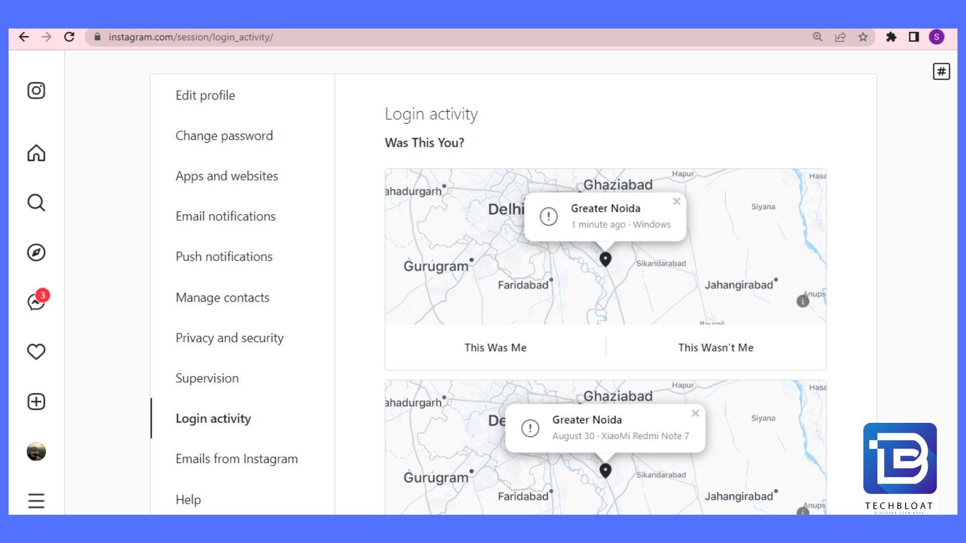The width and height of the screenshot is (966, 543).
Task: Confirm with This Was Me
Action: [495, 347]
